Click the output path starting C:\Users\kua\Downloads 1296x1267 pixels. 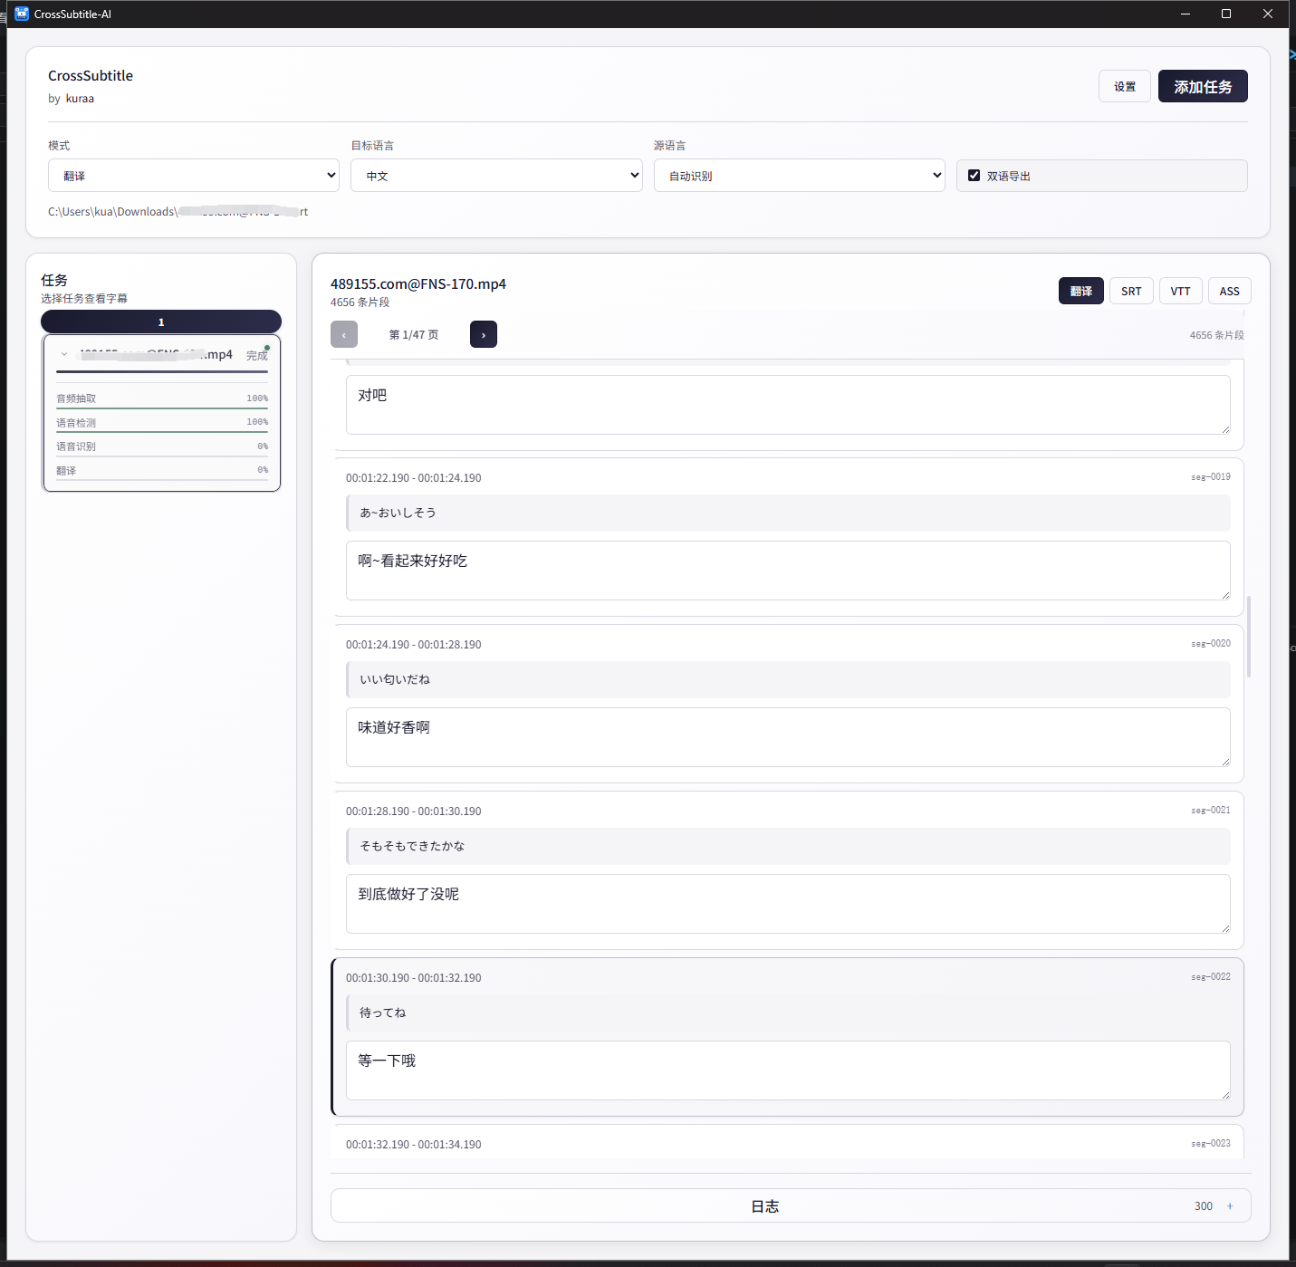[178, 211]
